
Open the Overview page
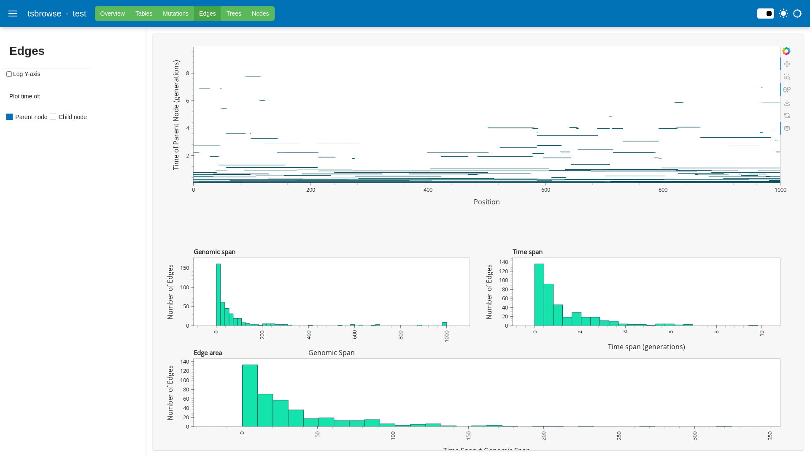(x=112, y=14)
